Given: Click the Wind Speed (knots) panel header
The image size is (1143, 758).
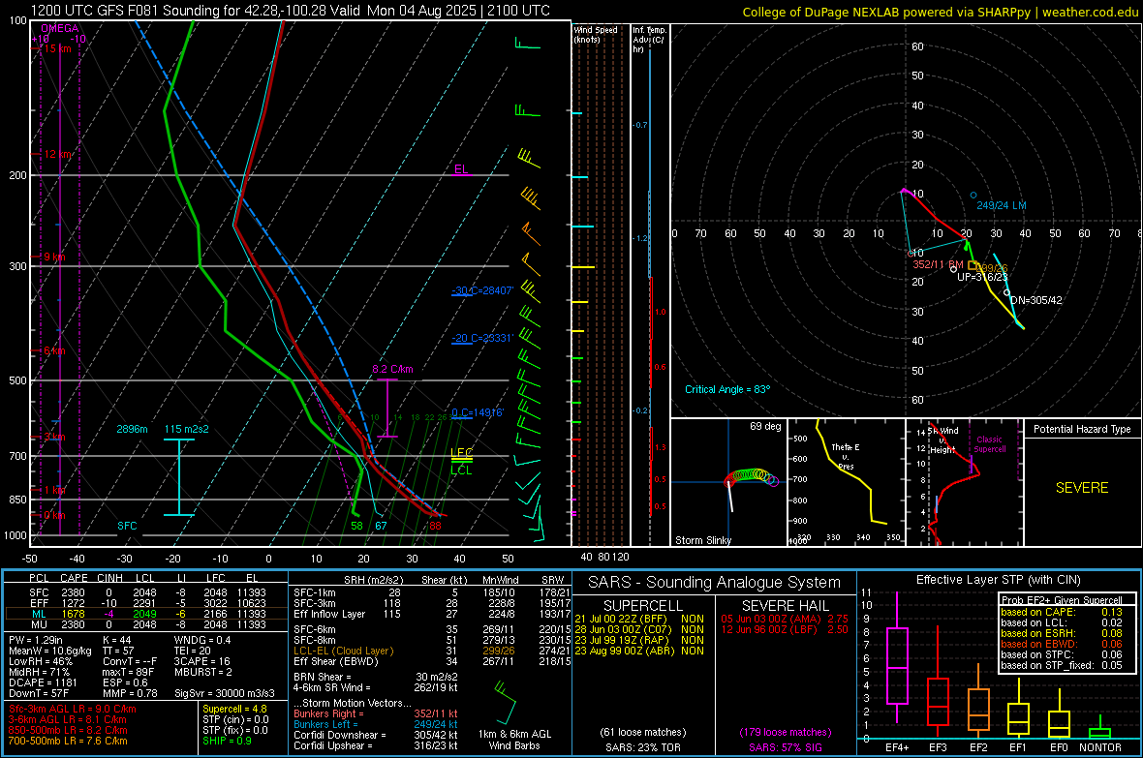Looking at the screenshot, I should click(596, 34).
